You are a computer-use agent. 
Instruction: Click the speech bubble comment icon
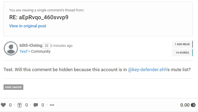coord(35,105)
